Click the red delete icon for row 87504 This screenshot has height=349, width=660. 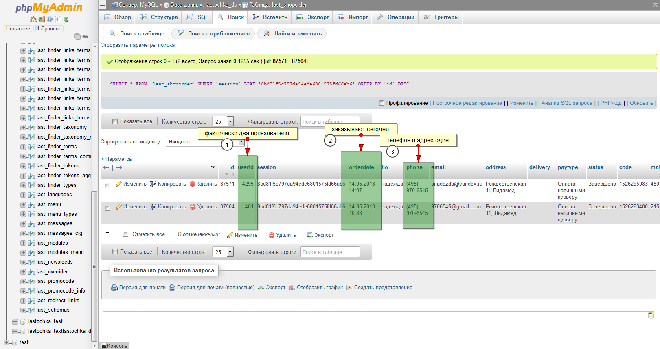point(193,207)
